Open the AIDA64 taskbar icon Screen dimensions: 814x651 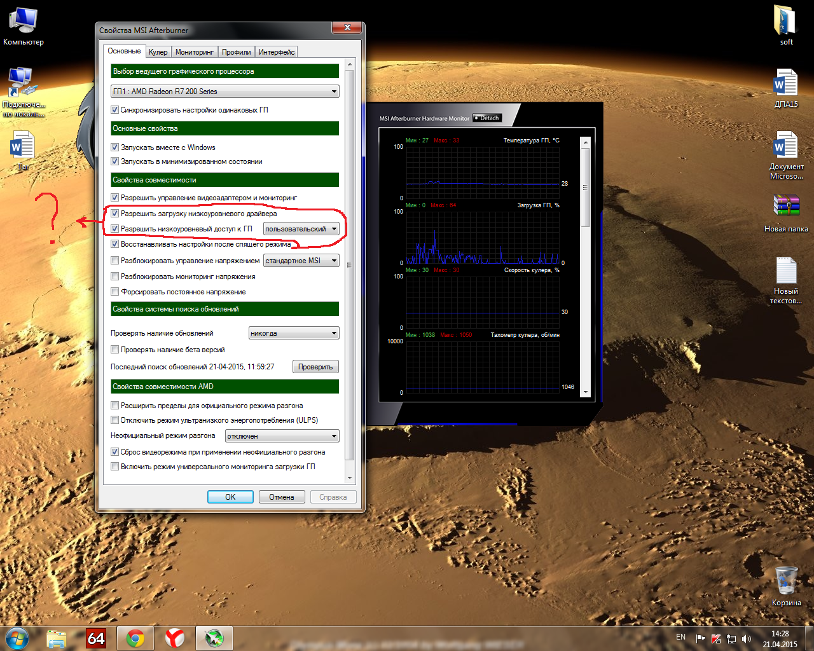point(96,638)
